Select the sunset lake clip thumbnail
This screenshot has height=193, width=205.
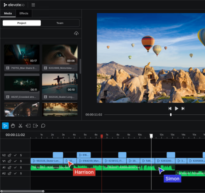pos(60,109)
